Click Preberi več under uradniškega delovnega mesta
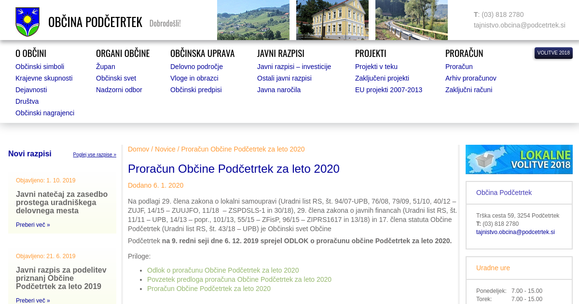The image size is (579, 304). point(33,225)
